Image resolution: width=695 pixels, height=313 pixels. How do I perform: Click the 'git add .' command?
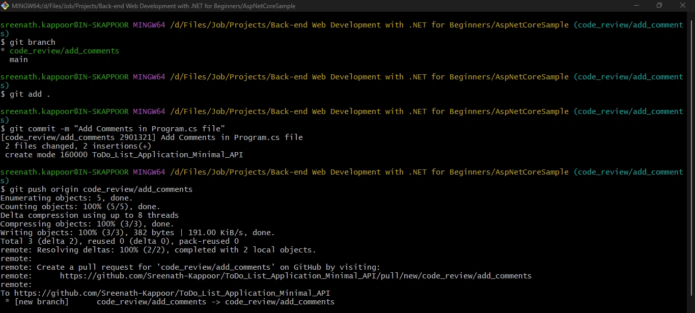(x=25, y=94)
